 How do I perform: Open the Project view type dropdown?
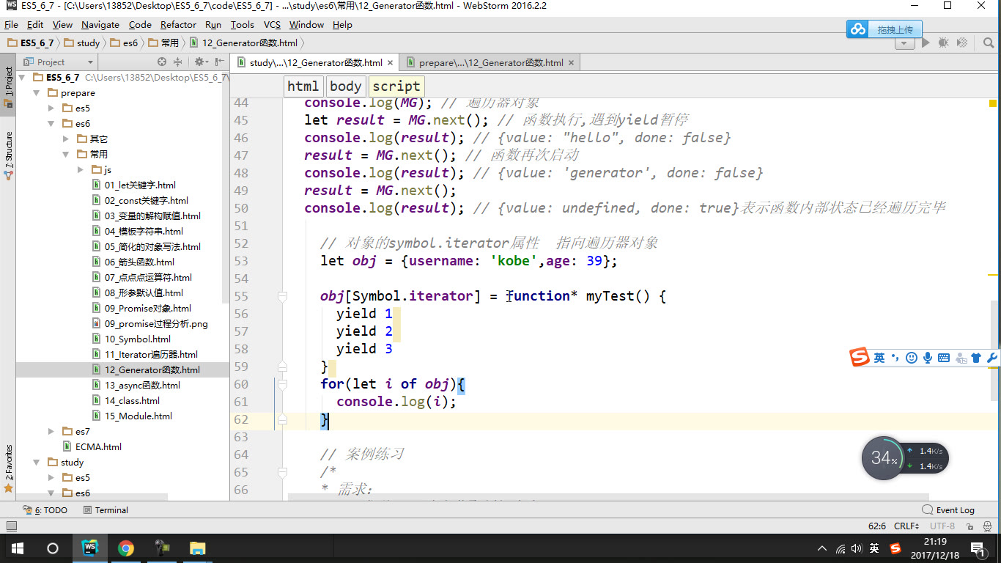pyautogui.click(x=90, y=62)
